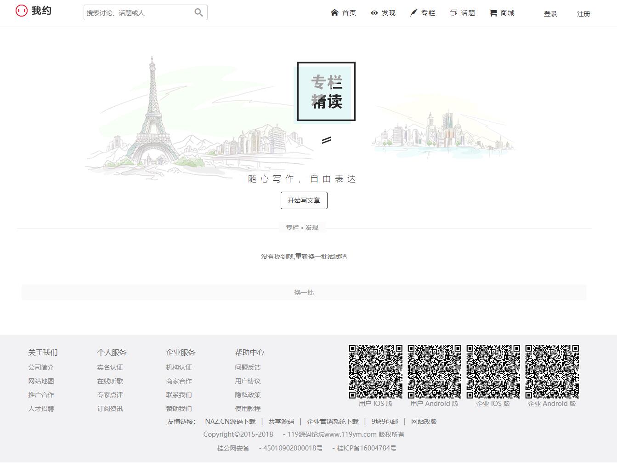Open the 专家点评 footer link
Screen dimensions: 617x473
110,395
